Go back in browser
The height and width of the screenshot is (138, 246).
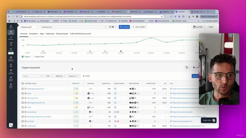tap(9, 16)
